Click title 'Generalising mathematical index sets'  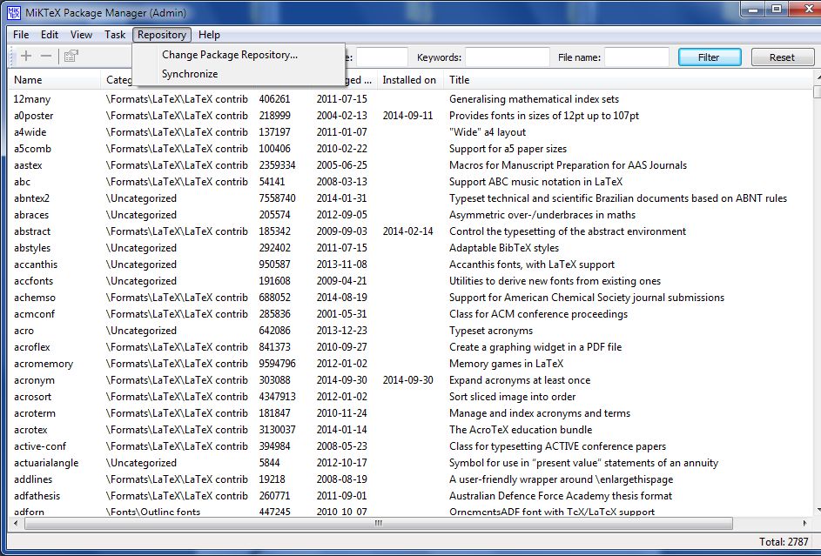pos(534,99)
